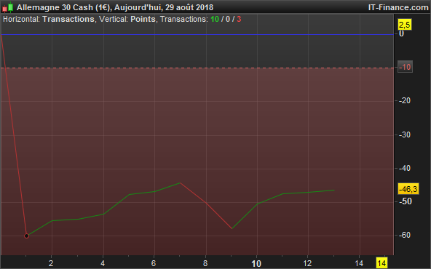The width and height of the screenshot is (431, 269).
Task: Click the -20 label on vertical axis
Action: click(x=405, y=101)
